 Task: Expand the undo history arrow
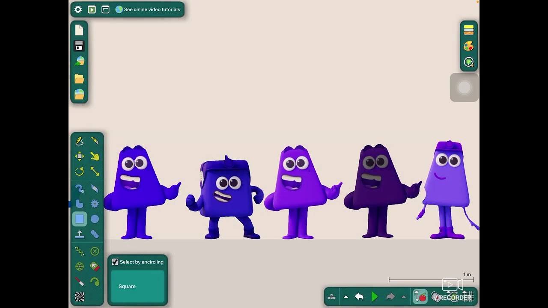346,297
